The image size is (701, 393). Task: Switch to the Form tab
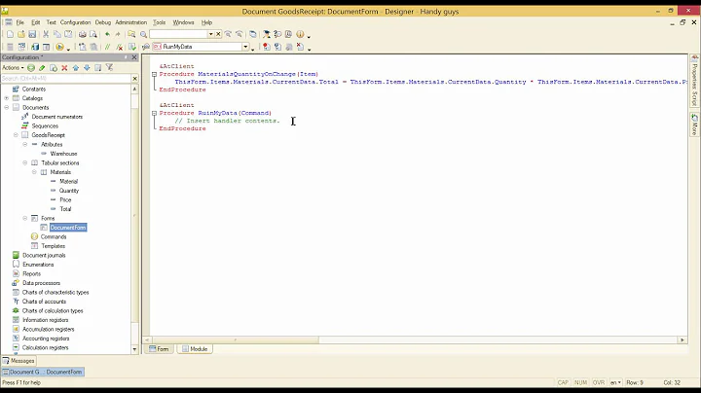(x=159, y=349)
